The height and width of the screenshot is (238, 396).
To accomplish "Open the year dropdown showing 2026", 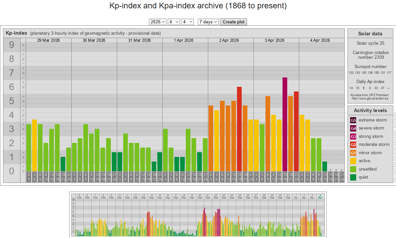I will [157, 22].
